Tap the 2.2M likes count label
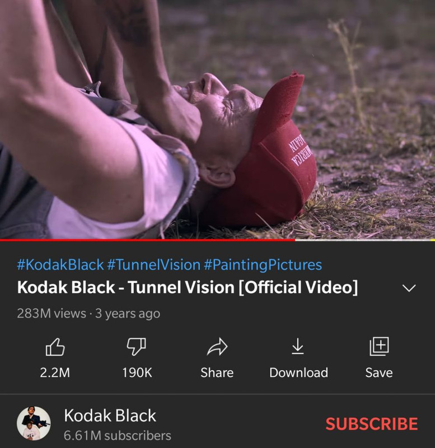435x448 pixels. pos(55,372)
